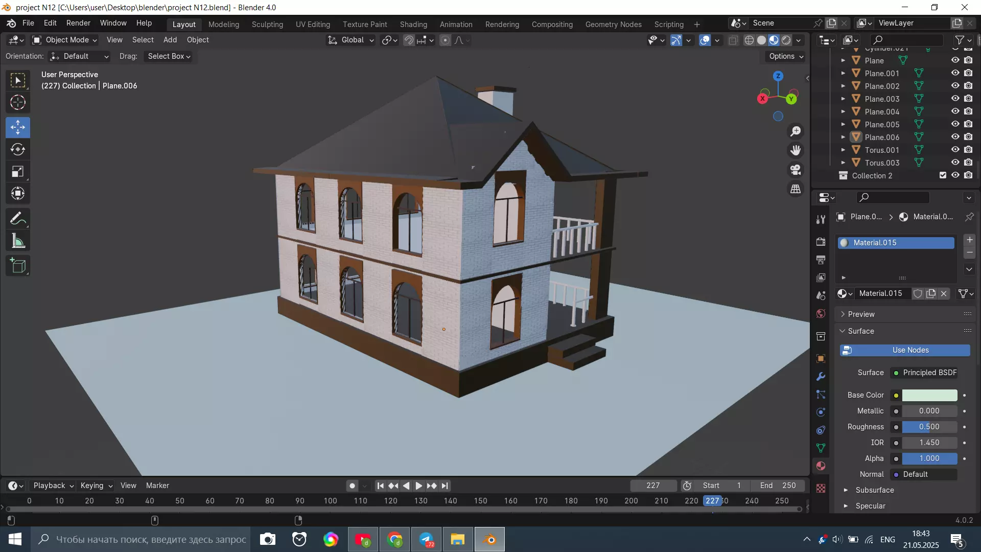
Task: Disable Plane.001 in renders
Action: 968,73
